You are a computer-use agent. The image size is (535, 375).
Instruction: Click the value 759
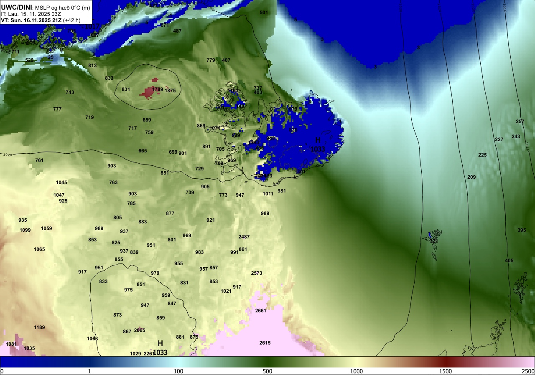point(149,132)
